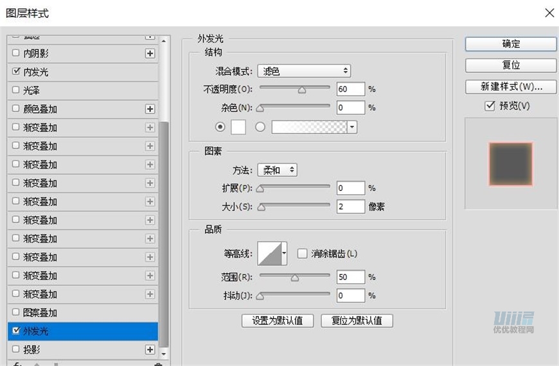Select the 图案叠加 style entry
This screenshot has height=366, width=559.
[40, 313]
